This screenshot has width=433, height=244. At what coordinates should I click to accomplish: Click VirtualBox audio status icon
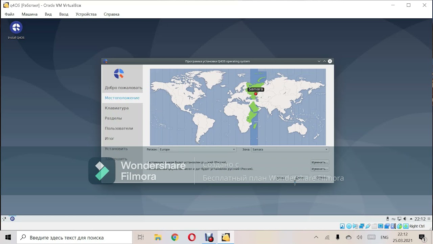coord(355,226)
